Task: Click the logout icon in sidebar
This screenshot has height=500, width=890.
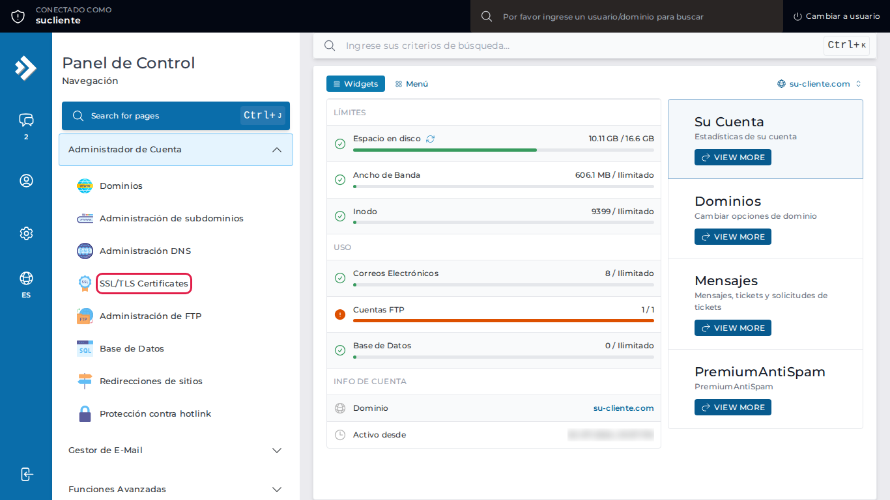Action: [26, 474]
